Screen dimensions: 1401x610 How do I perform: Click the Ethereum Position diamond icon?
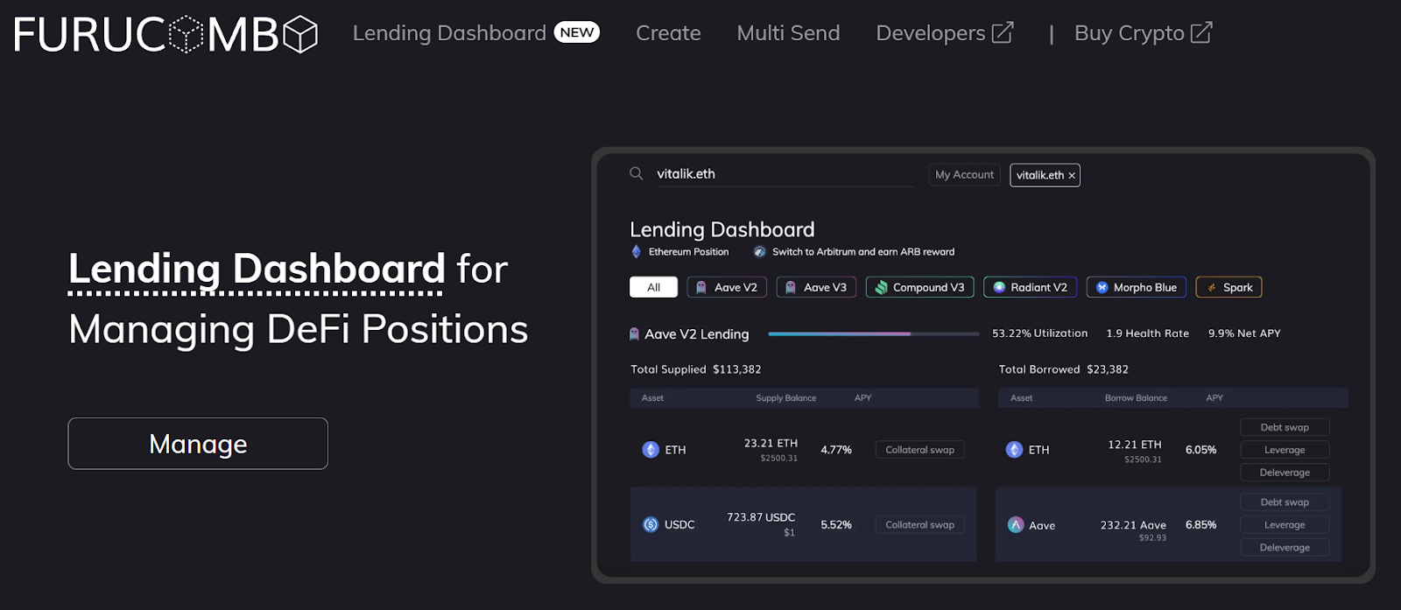point(637,252)
